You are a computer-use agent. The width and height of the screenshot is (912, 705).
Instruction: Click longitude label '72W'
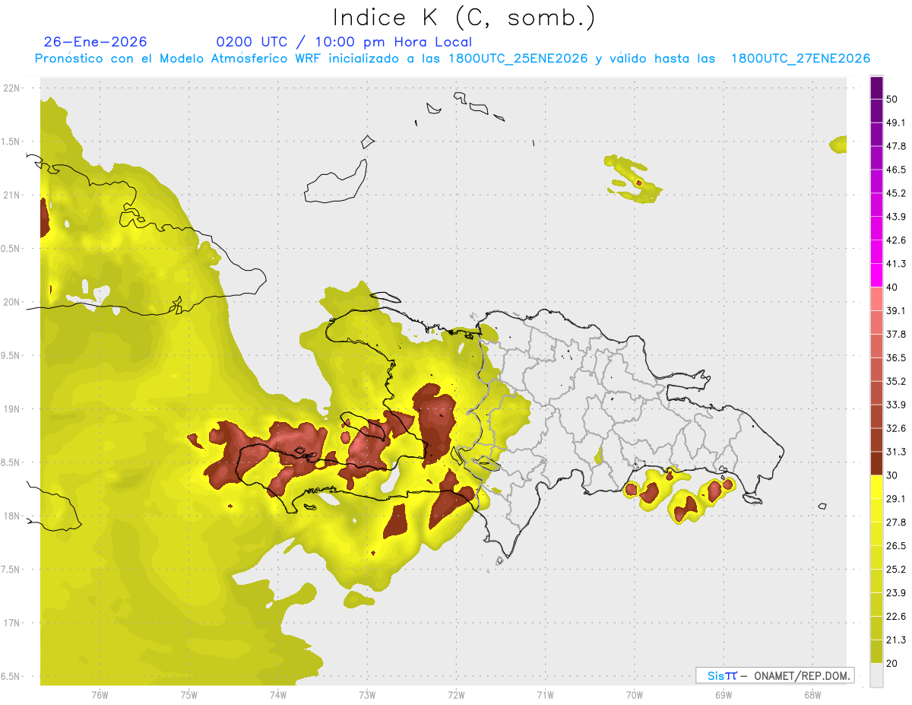456,695
